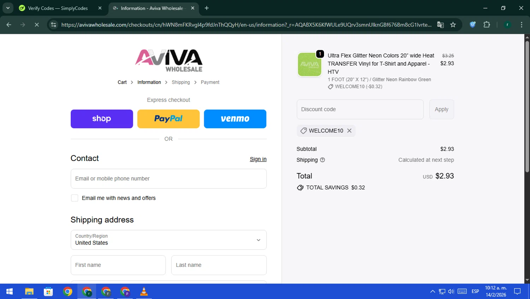Focus the First name field
Image resolution: width=530 pixels, height=299 pixels.
(x=118, y=265)
